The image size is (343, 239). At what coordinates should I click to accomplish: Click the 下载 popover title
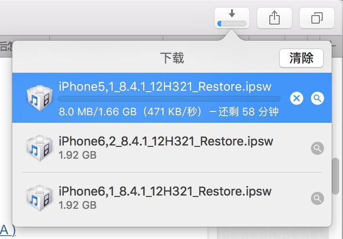coord(172,58)
